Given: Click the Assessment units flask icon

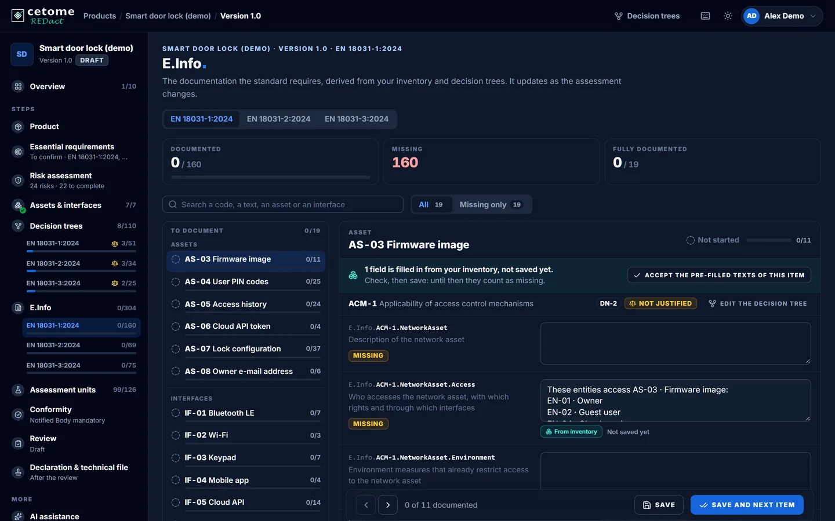Looking at the screenshot, I should pos(18,390).
